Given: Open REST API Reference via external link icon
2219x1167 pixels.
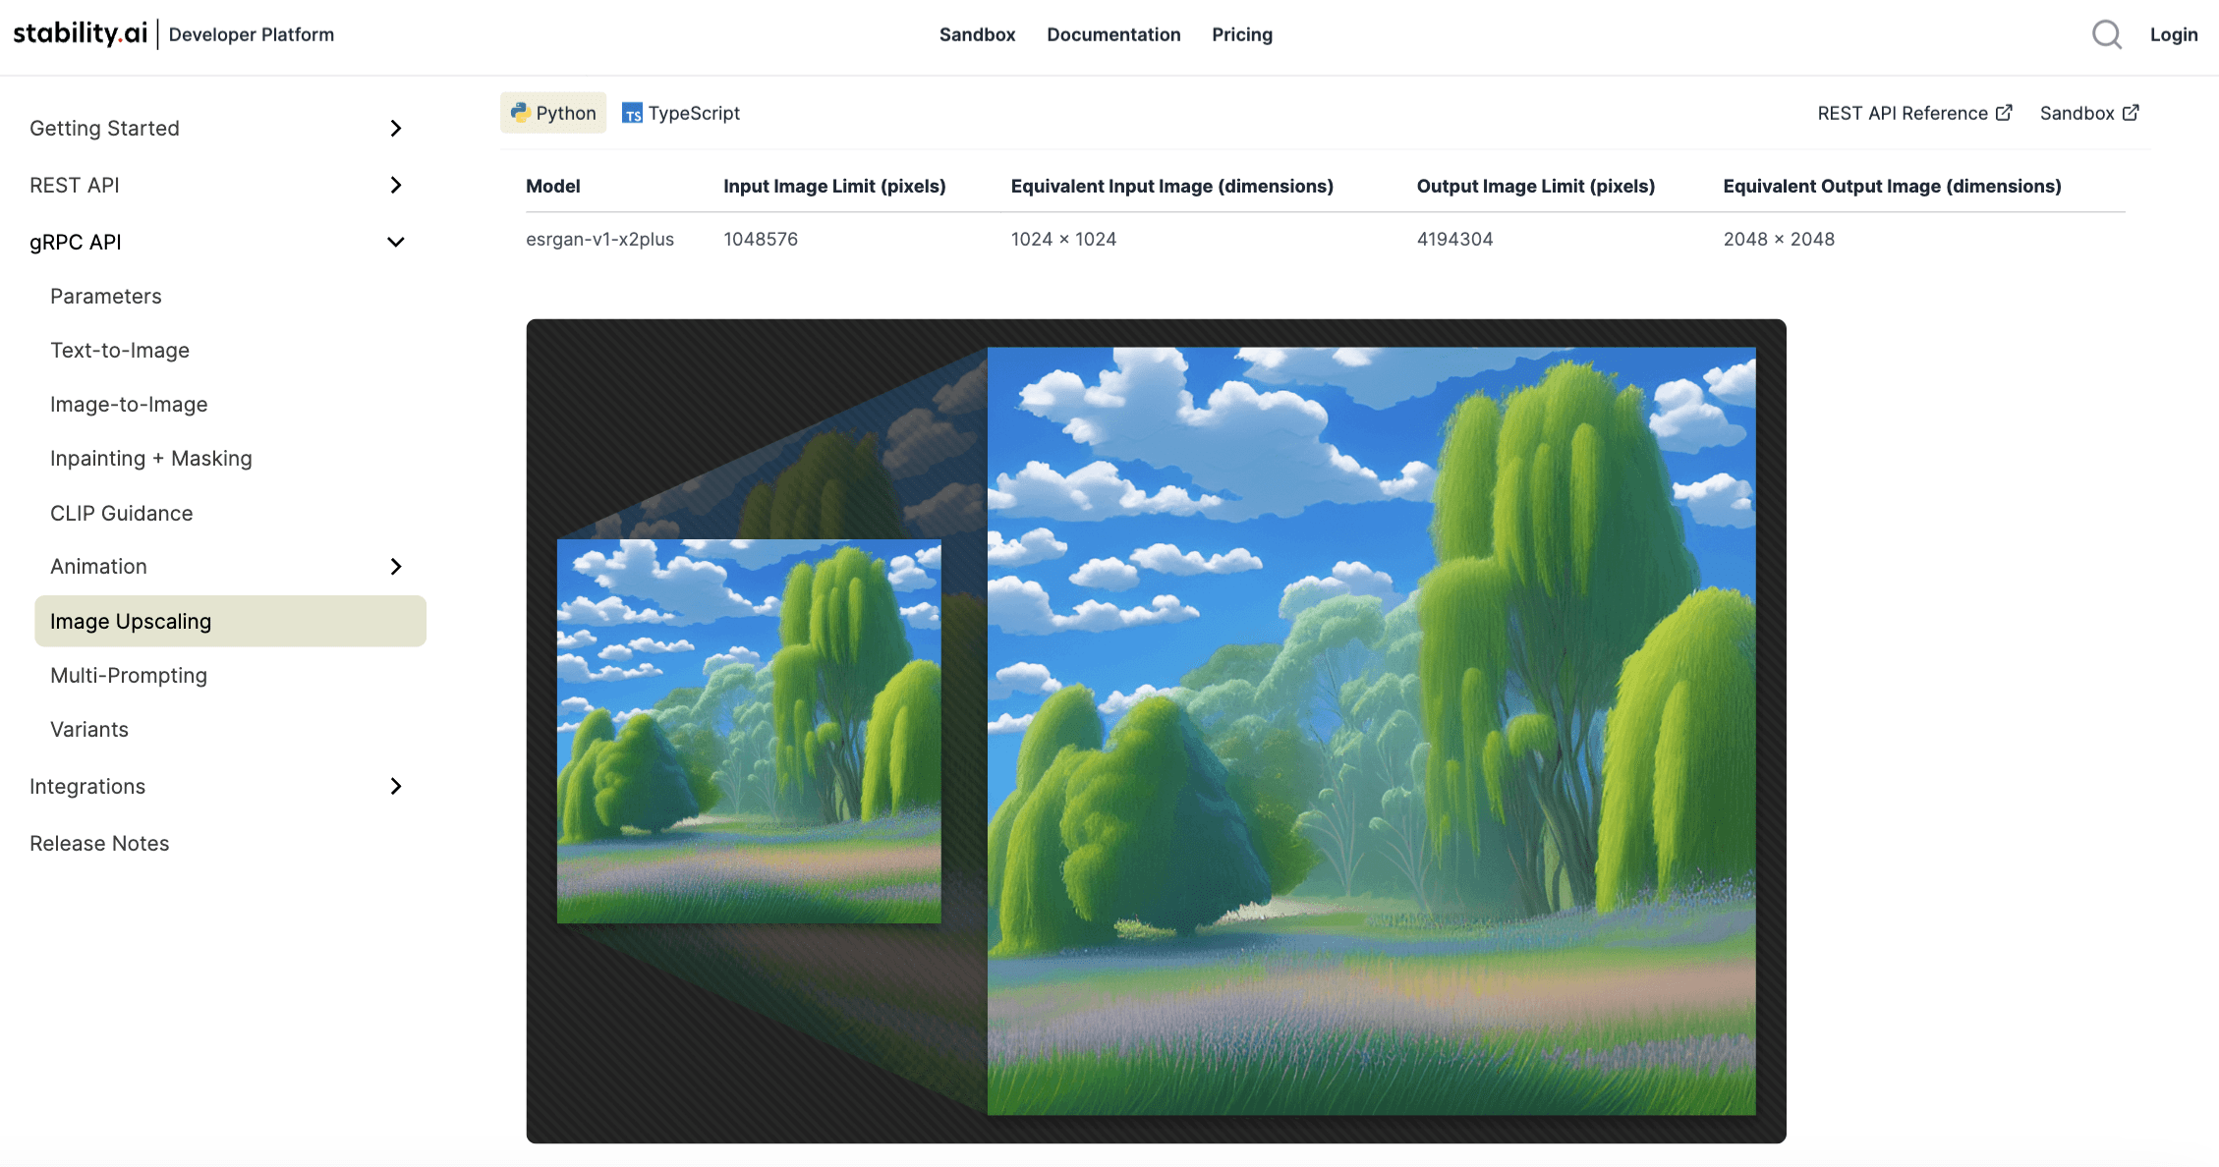Looking at the screenshot, I should coord(2005,112).
